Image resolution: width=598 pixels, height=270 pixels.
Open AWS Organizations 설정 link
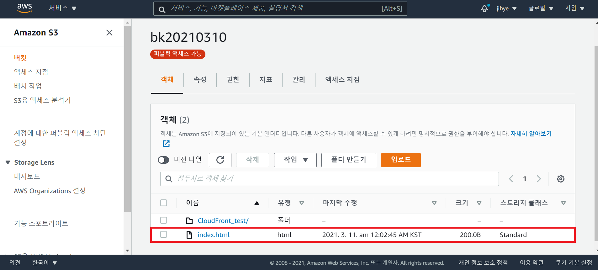50,191
